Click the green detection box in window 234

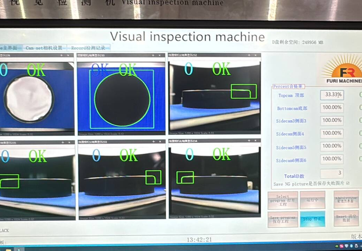click(185, 177)
